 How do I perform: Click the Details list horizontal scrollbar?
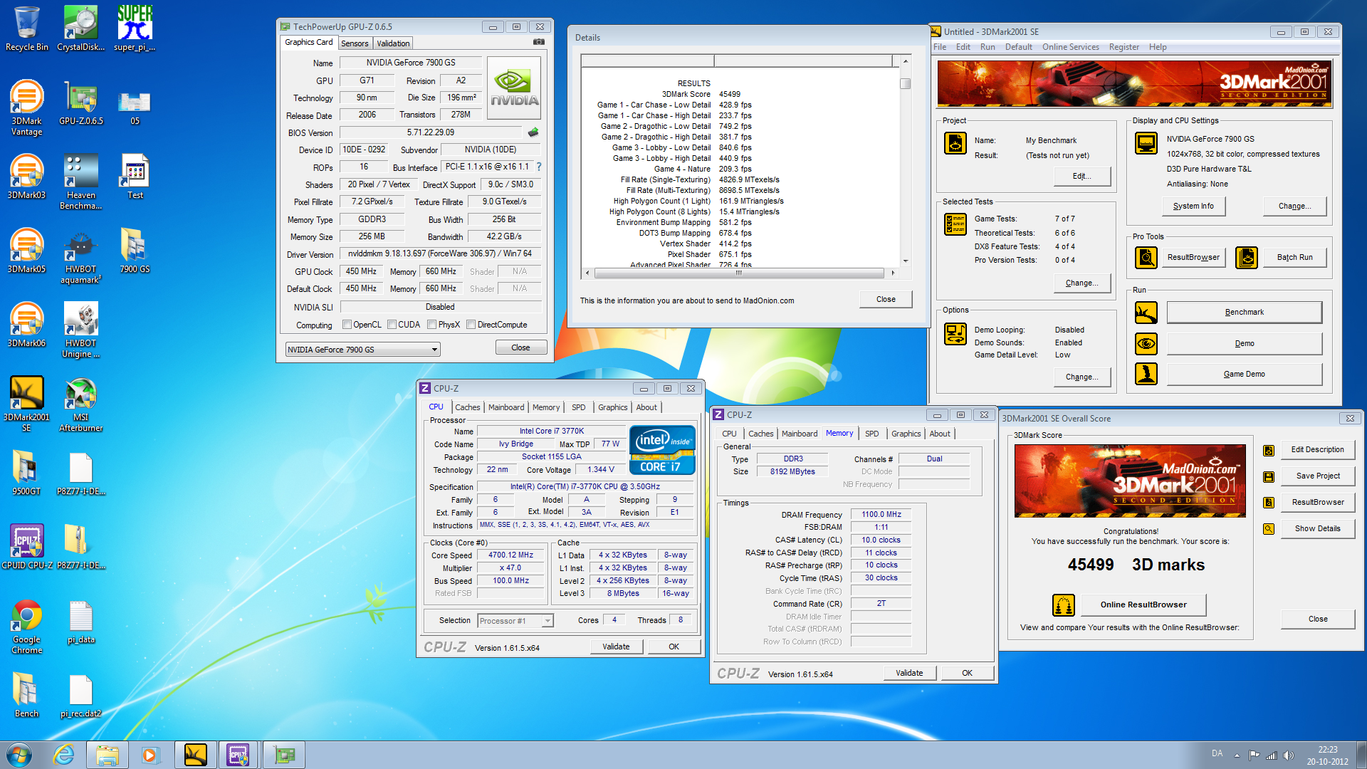[739, 273]
